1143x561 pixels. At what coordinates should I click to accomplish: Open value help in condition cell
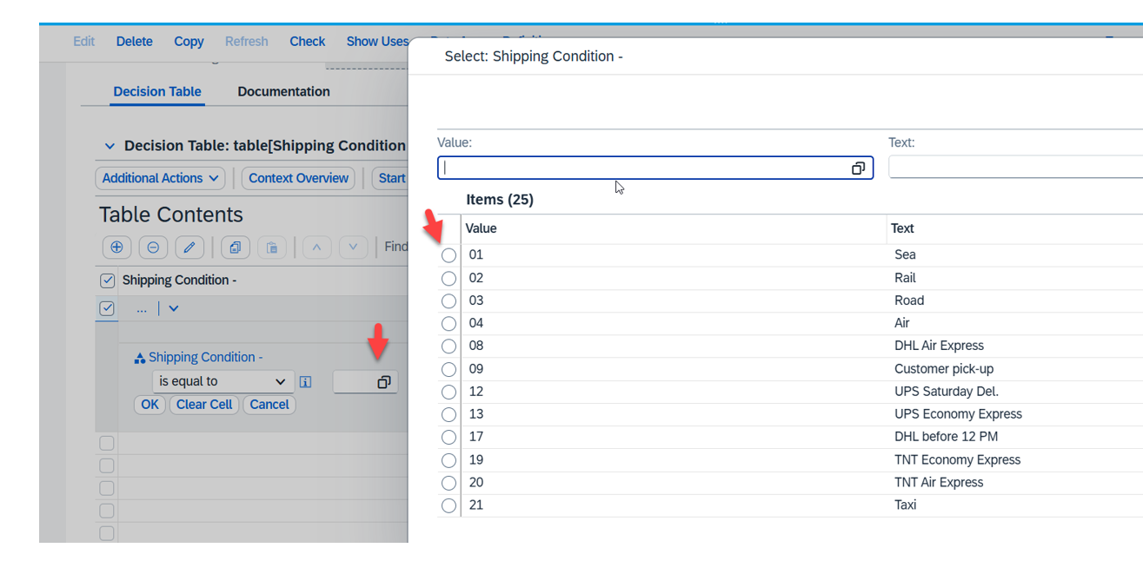pyautogui.click(x=383, y=382)
